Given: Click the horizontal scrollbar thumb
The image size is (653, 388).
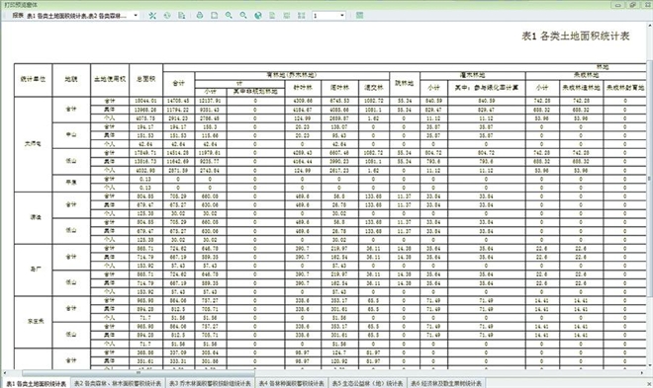Looking at the screenshot, I should coord(139,373).
